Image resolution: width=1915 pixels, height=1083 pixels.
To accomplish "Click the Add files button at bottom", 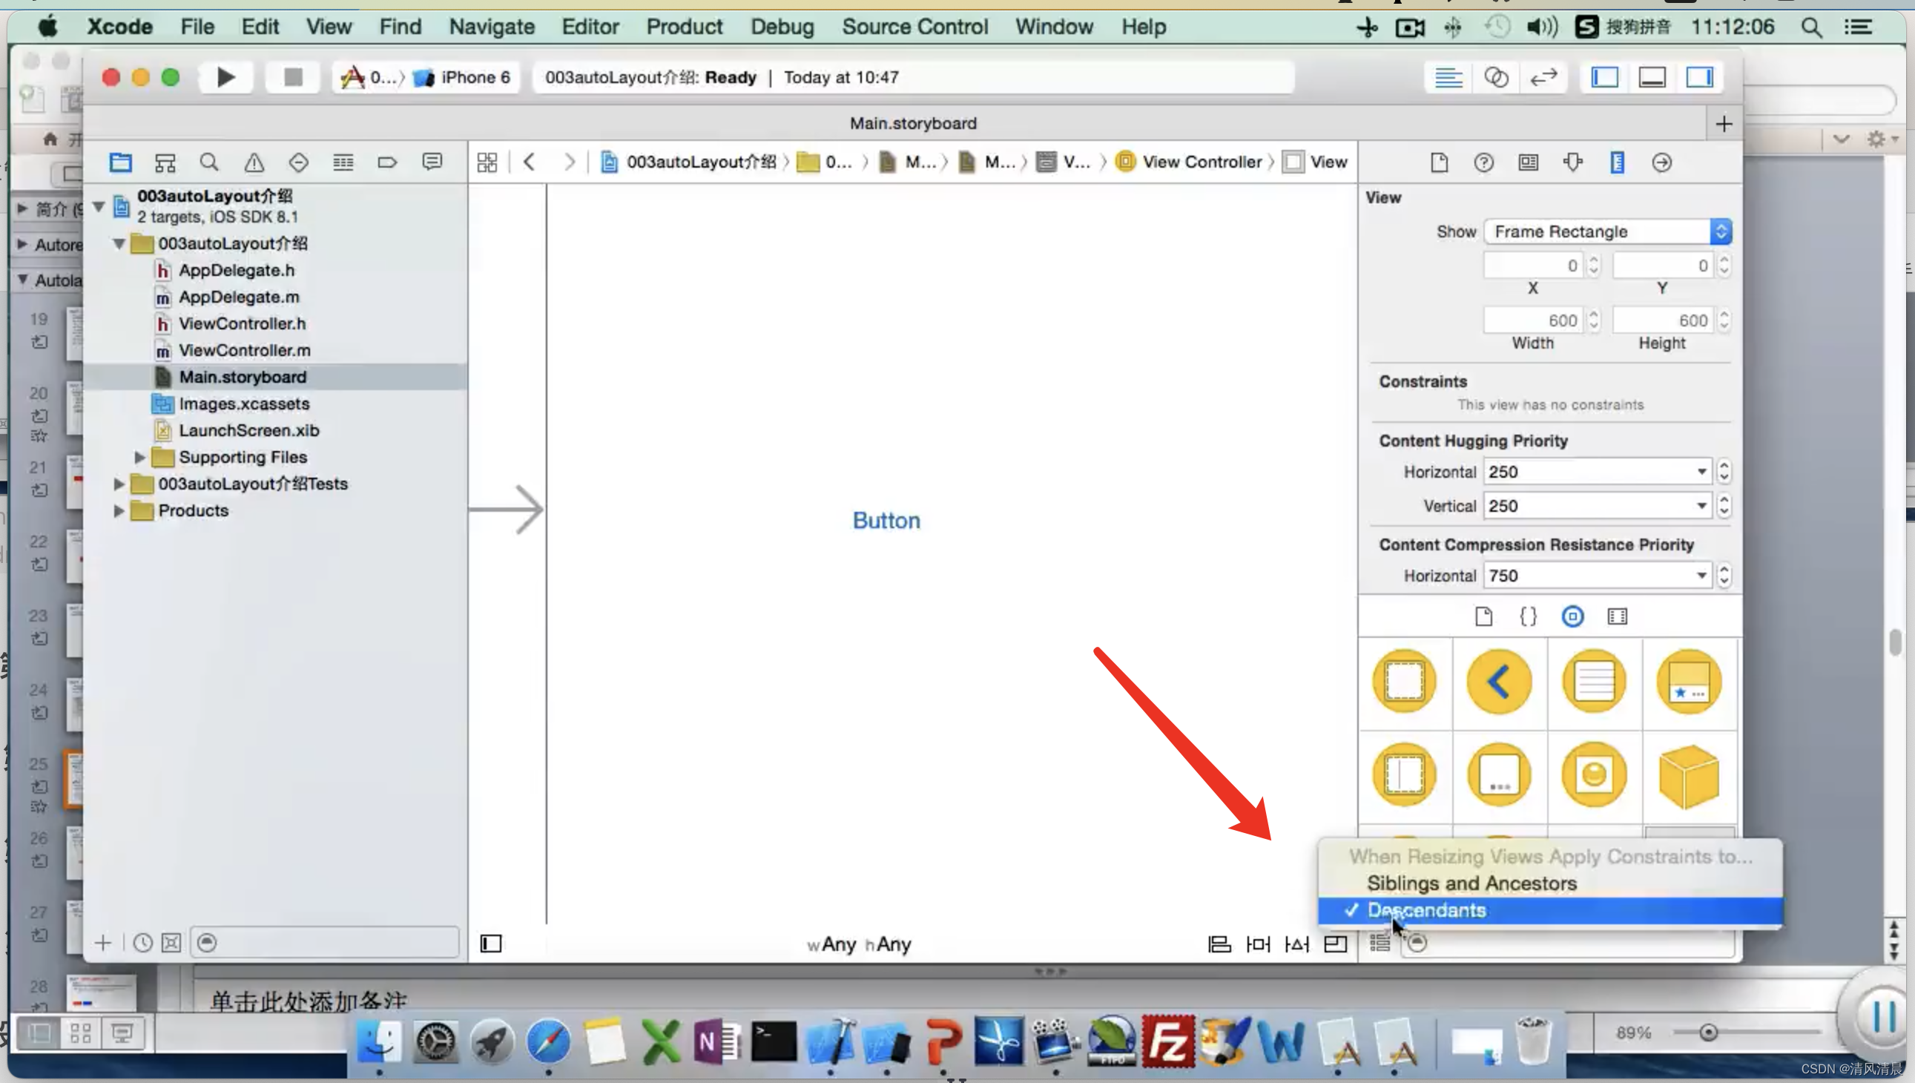I will click(x=102, y=942).
